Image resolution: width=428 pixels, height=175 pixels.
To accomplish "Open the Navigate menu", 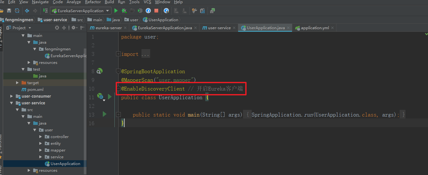I will click(40, 2).
